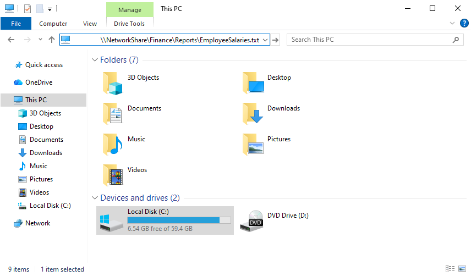The width and height of the screenshot is (471, 276).
Task: Click the DVD Drive (D:) label
Action: click(288, 216)
